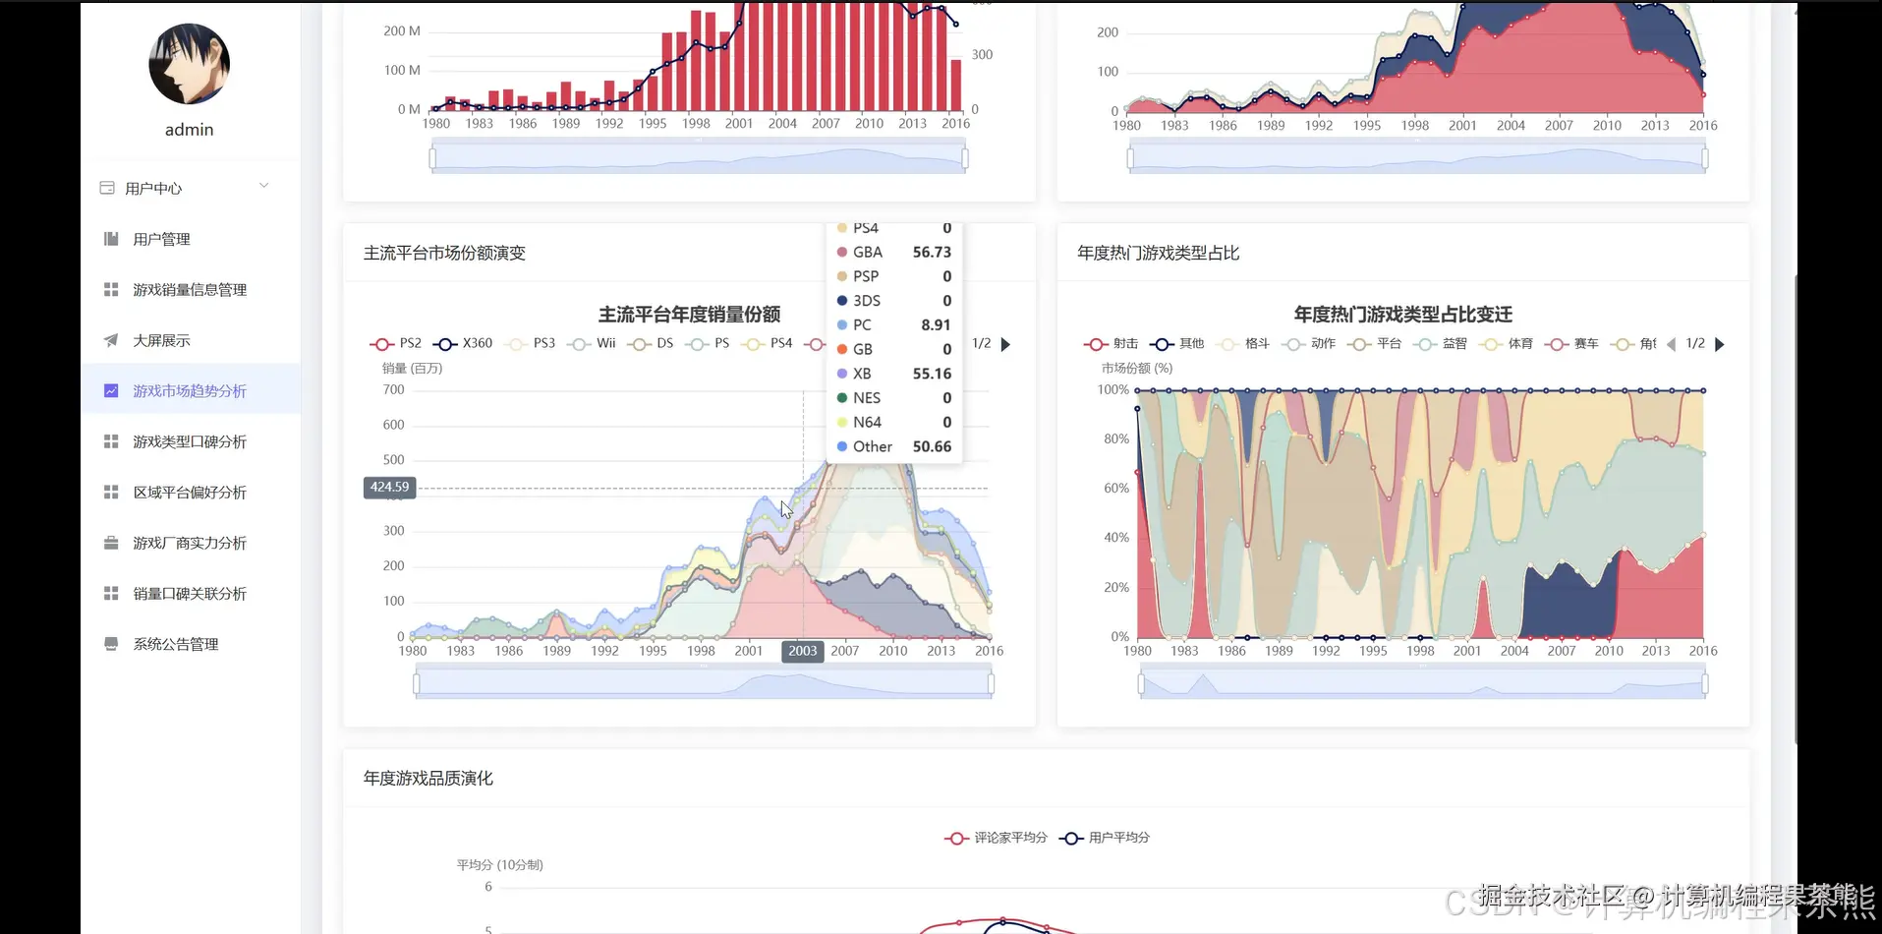Click the 销量 (百万) axis label

coord(412,369)
